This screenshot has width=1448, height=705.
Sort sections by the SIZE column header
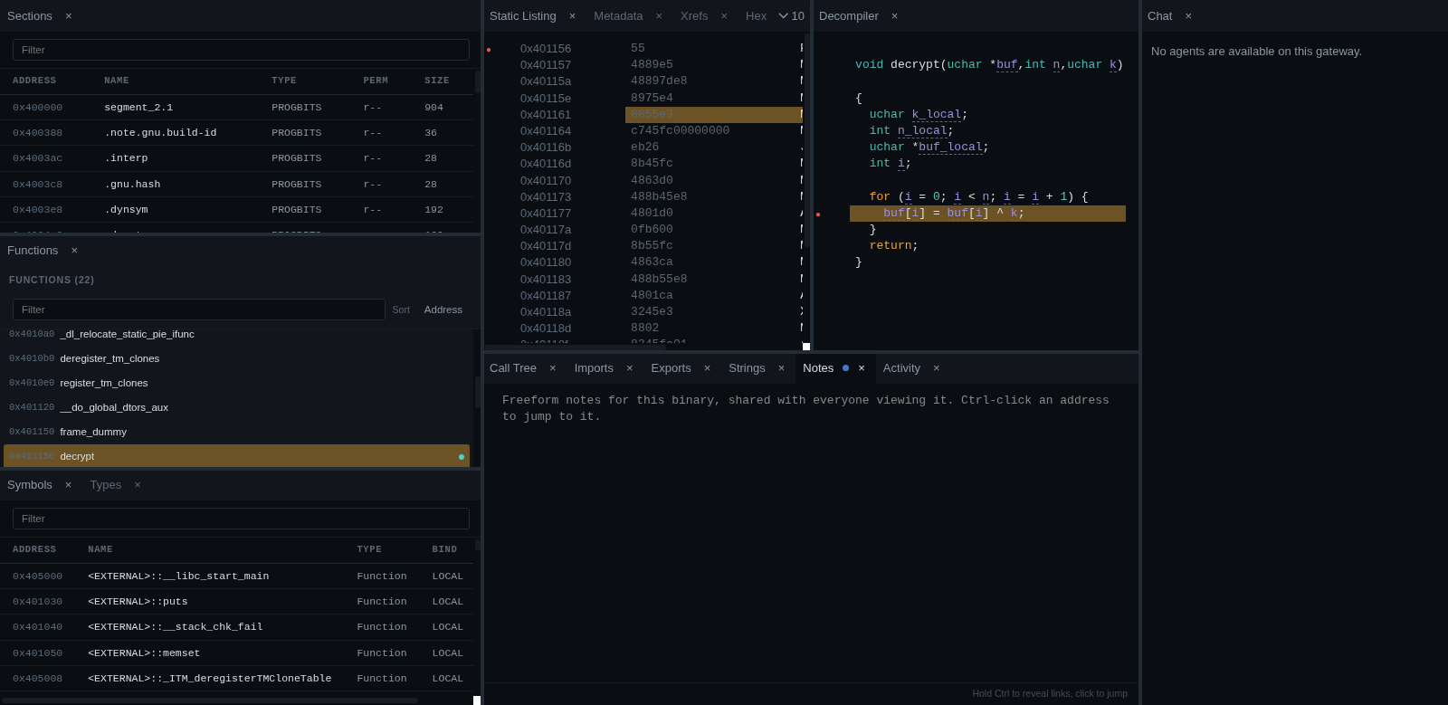(x=437, y=81)
